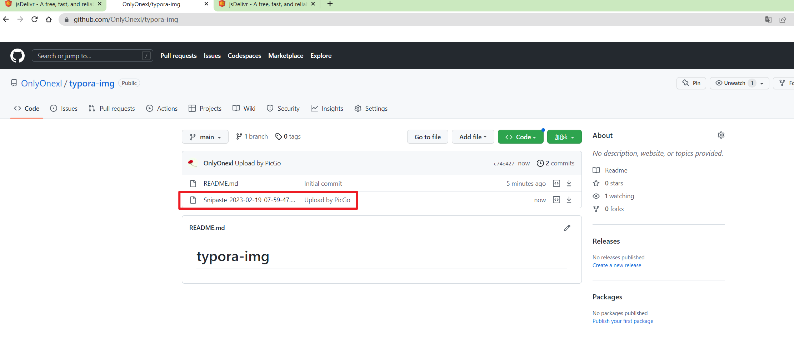Screen dimensions: 794x344
Task: View the 0 tags link
Action: pos(288,136)
